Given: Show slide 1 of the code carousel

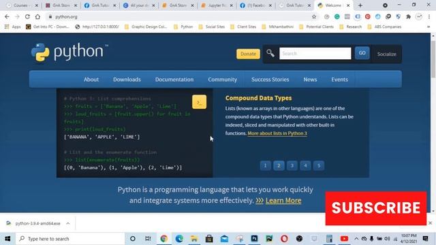Looking at the screenshot, I should pyautogui.click(x=265, y=165).
